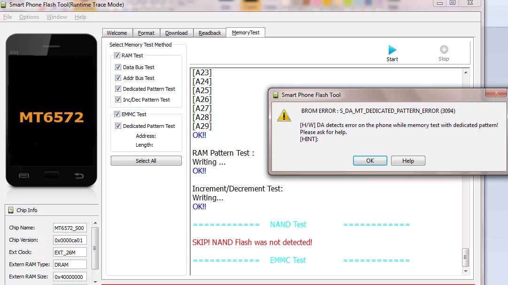Open the Help menu
The width and height of the screenshot is (508, 285).
tap(80, 17)
